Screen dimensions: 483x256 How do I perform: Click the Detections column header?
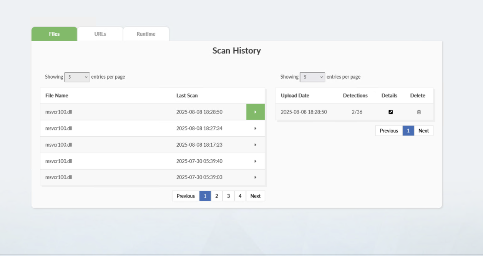click(355, 96)
